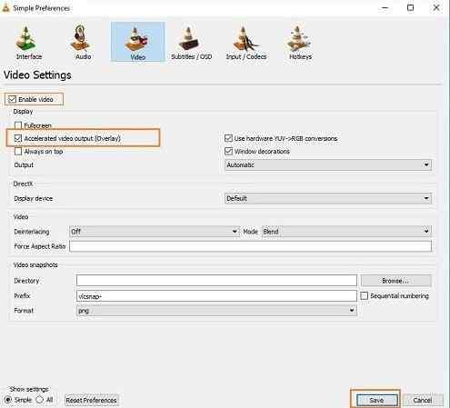
Task: Click Browse for snapshot directory
Action: [x=396, y=281]
